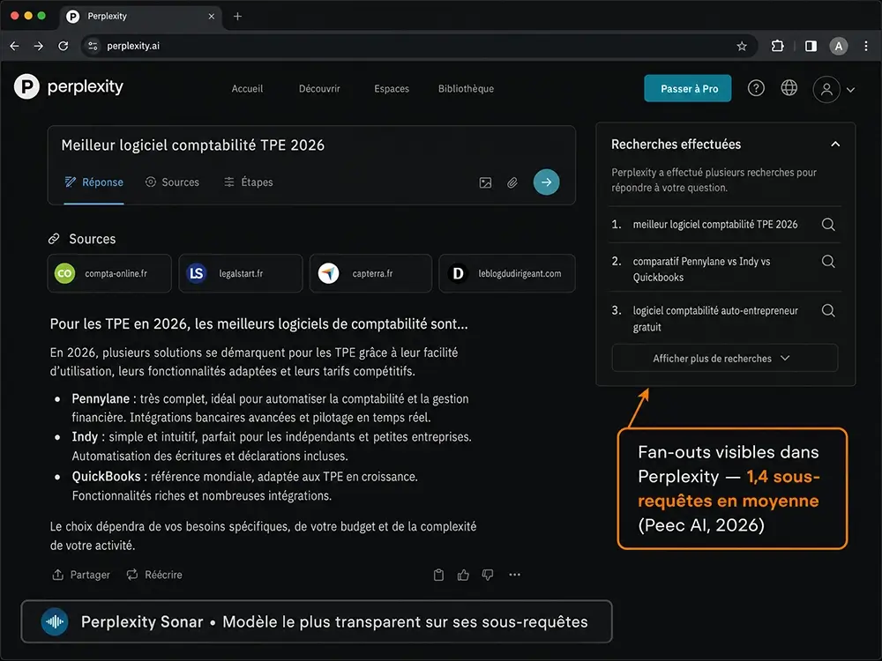This screenshot has width=882, height=661.
Task: Open the leblogdudirigeant.com source card
Action: tap(507, 274)
